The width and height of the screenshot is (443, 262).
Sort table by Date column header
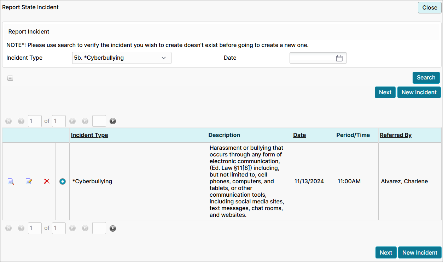299,135
